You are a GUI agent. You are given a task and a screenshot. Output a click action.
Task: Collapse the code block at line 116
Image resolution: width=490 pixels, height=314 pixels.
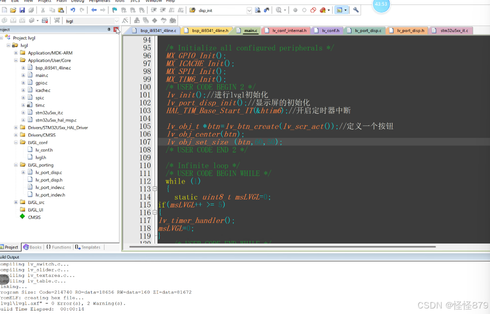click(x=154, y=212)
